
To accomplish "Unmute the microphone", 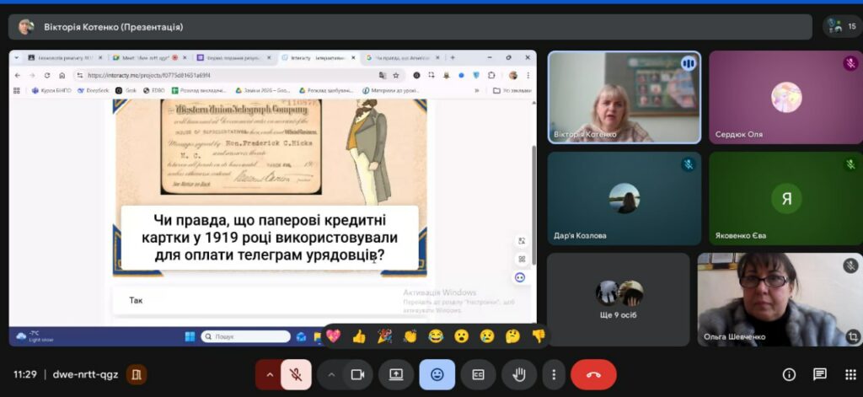I will [x=296, y=374].
